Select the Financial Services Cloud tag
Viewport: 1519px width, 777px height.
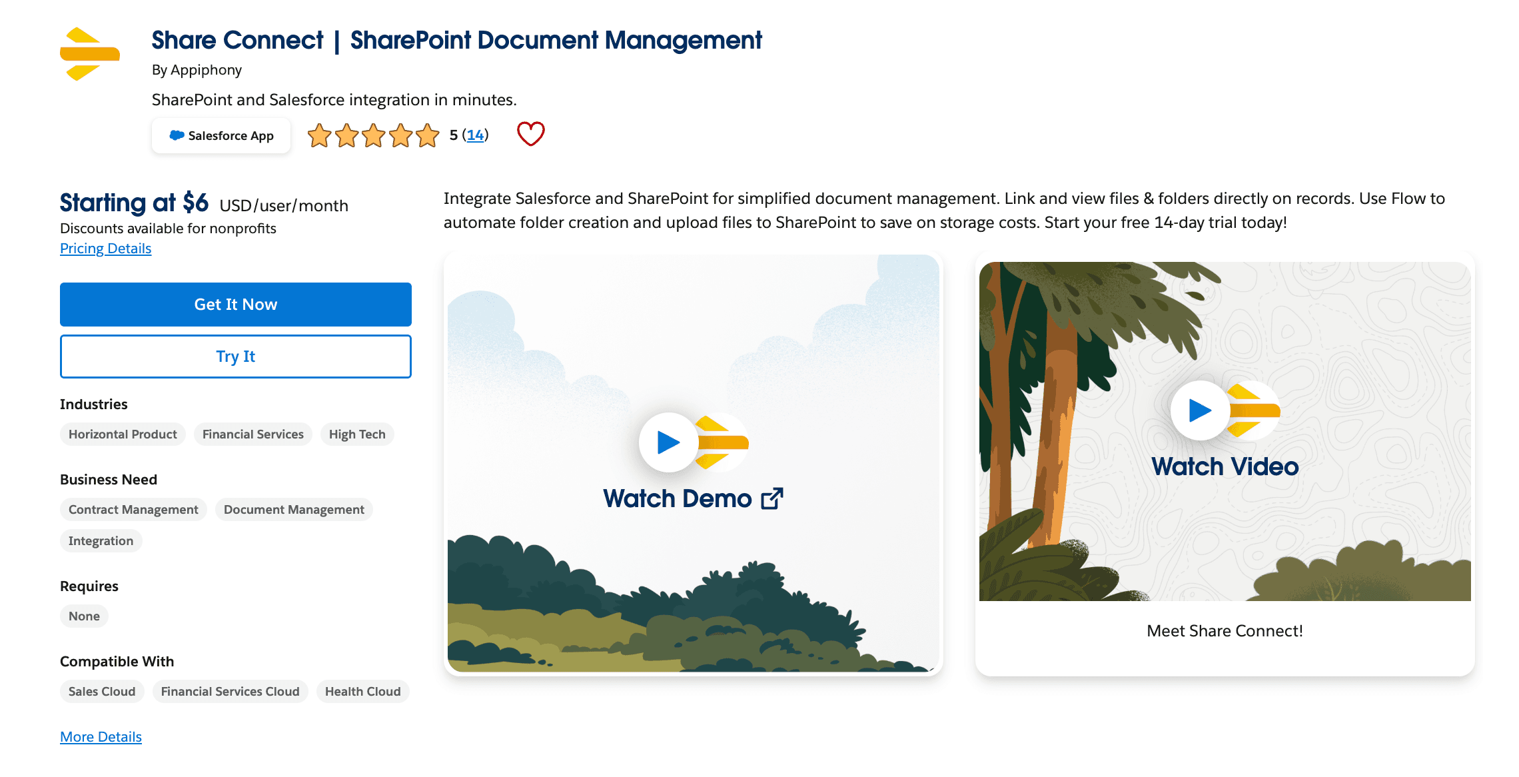[x=231, y=692]
